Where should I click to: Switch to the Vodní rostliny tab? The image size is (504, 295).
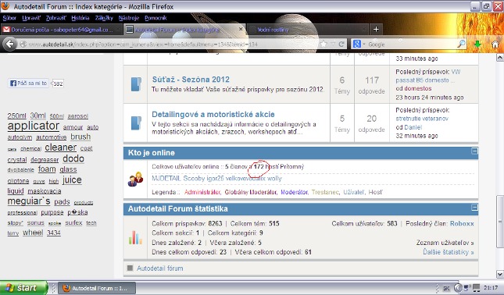[x=273, y=30]
